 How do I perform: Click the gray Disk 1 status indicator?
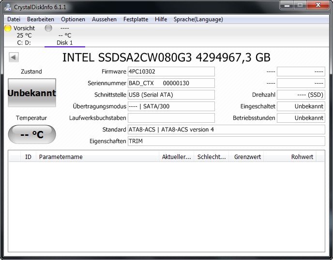(x=48, y=28)
